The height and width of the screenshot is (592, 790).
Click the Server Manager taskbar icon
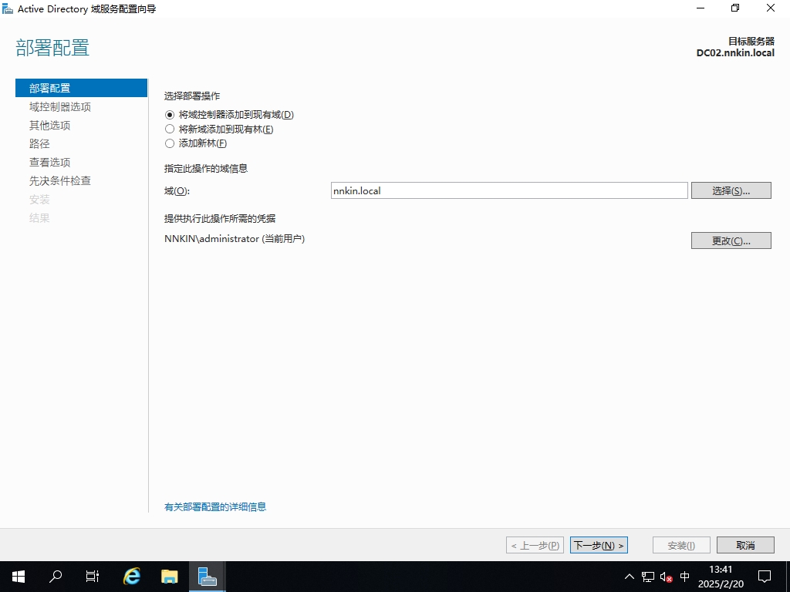point(207,576)
